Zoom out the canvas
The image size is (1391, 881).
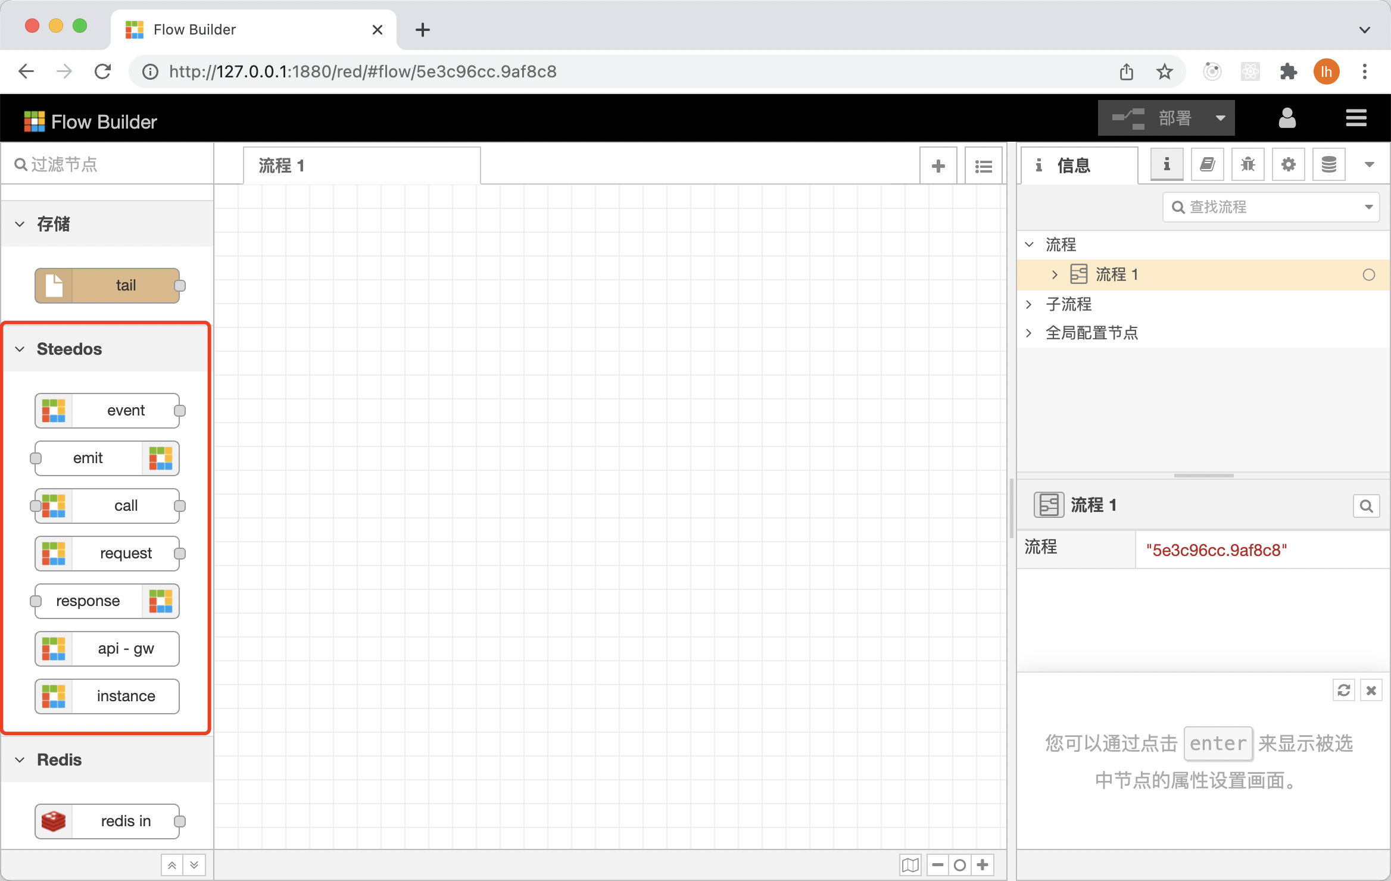point(938,865)
